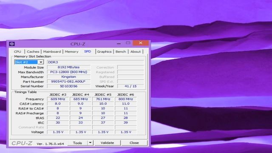Click the Kingston manufacturer value
Viewport: 272px width, 153px height.
click(x=69, y=76)
